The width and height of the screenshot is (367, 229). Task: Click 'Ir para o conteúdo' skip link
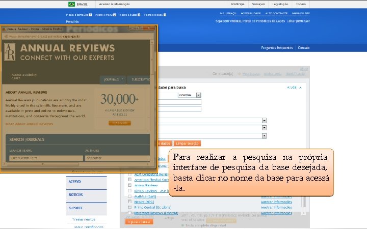point(78,15)
